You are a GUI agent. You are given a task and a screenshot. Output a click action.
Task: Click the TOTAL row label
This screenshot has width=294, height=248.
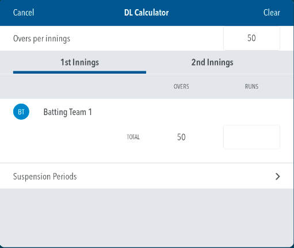133,137
